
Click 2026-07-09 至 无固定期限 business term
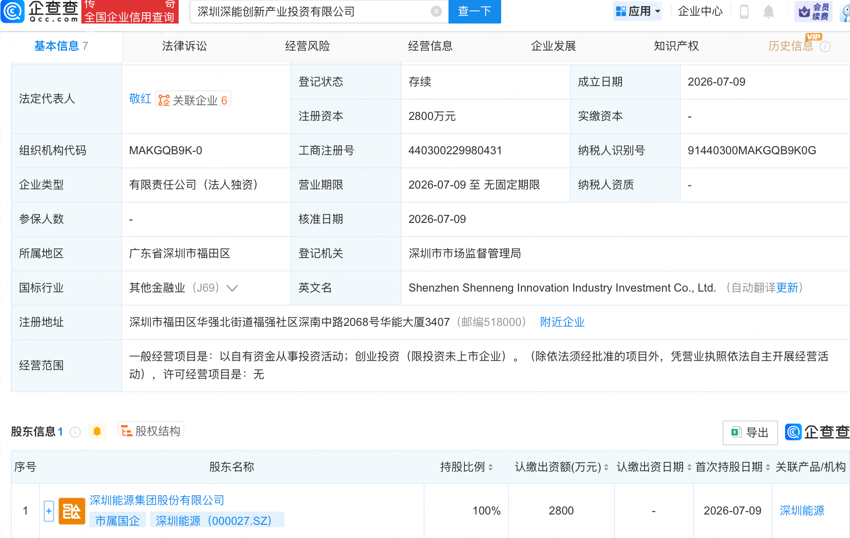pyautogui.click(x=474, y=185)
